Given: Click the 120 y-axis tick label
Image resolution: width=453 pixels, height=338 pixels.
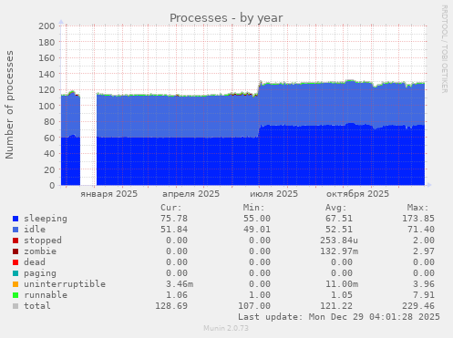Looking at the screenshot, I should pyautogui.click(x=46, y=90).
